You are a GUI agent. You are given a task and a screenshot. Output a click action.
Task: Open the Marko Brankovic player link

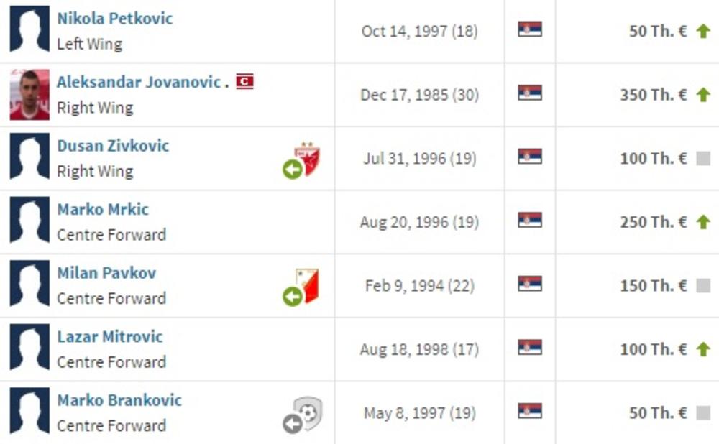pos(119,400)
